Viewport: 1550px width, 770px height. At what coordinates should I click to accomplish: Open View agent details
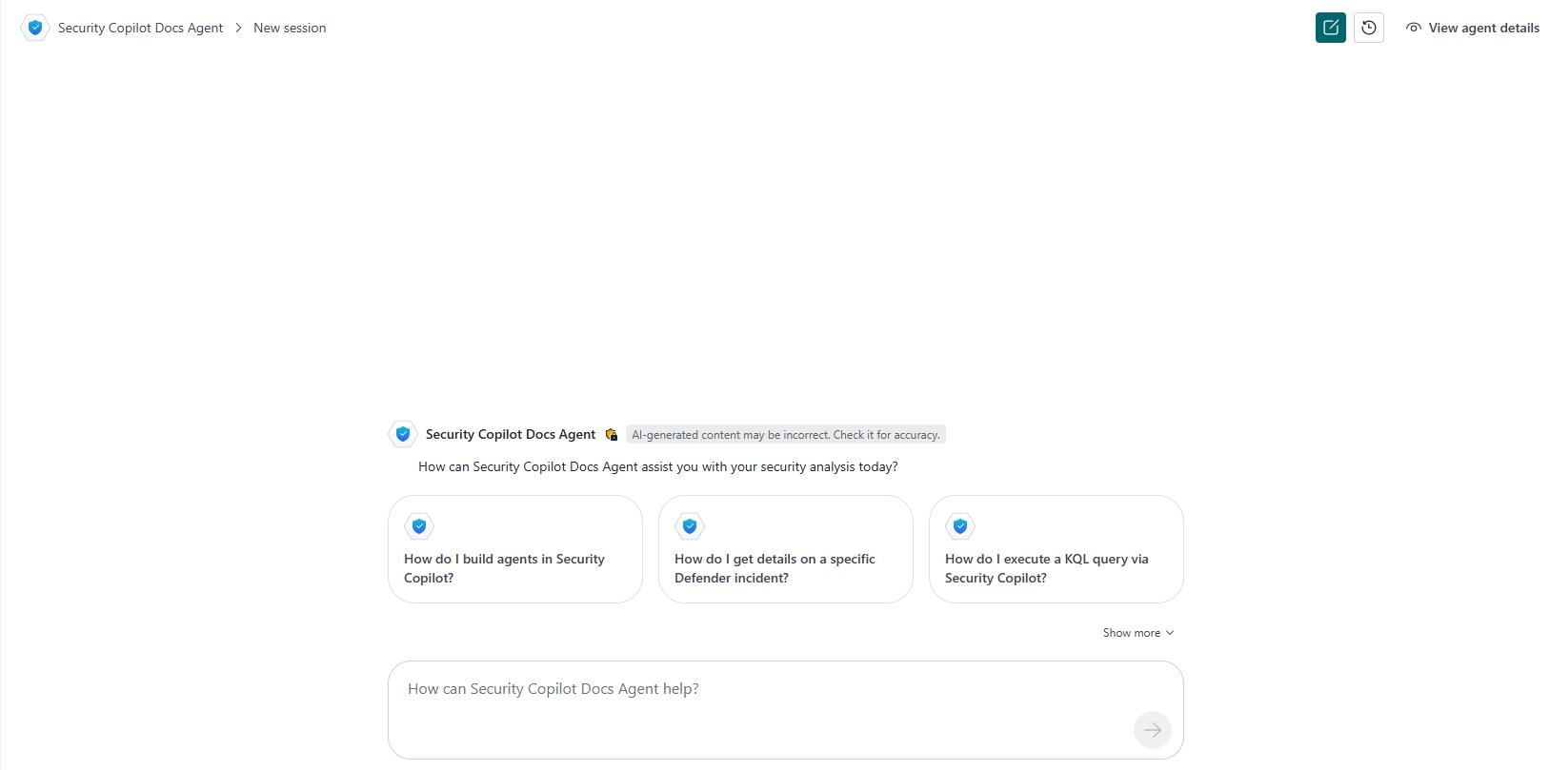pos(1473,28)
